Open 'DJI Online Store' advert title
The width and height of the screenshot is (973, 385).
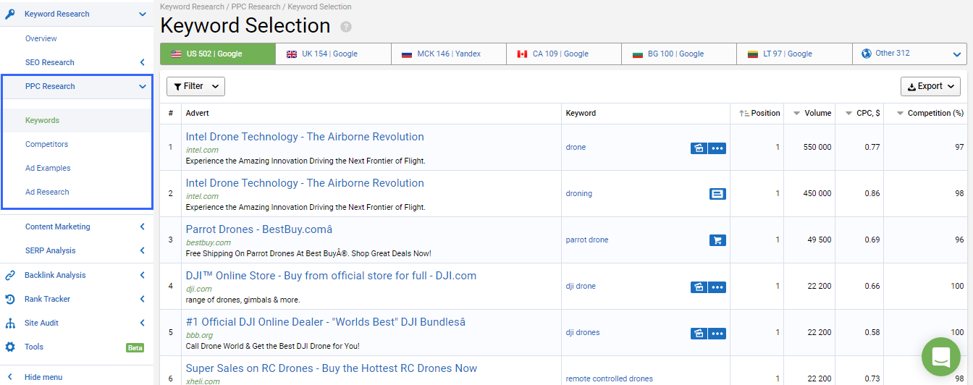point(331,276)
